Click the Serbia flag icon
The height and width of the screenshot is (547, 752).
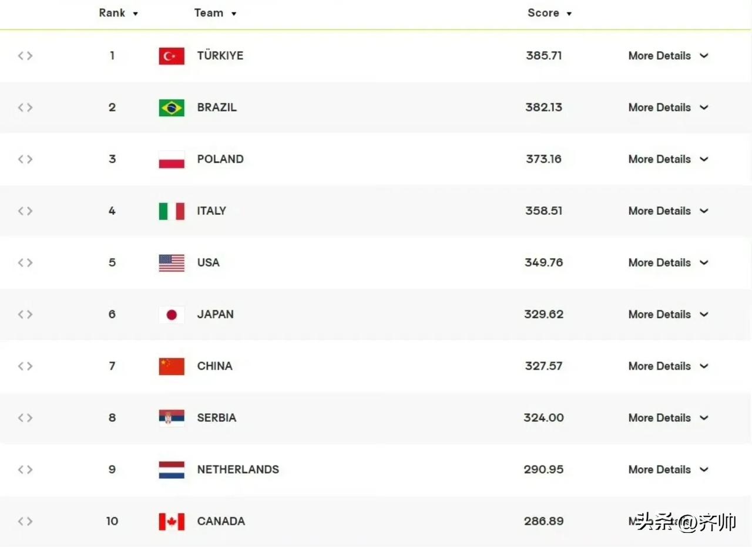172,418
